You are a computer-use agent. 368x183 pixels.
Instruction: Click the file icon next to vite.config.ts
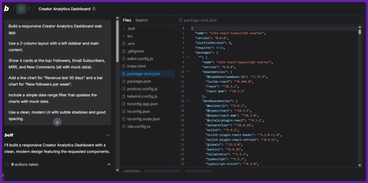click(x=124, y=127)
